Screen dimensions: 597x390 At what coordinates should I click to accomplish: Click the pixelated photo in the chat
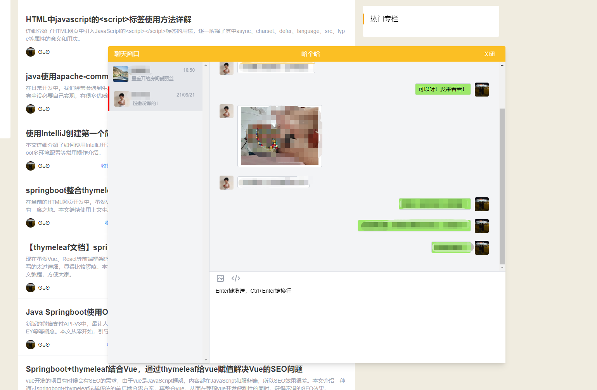(x=279, y=136)
